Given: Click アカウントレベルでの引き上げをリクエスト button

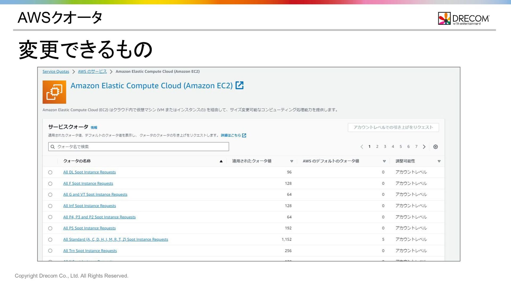Looking at the screenshot, I should 393,127.
